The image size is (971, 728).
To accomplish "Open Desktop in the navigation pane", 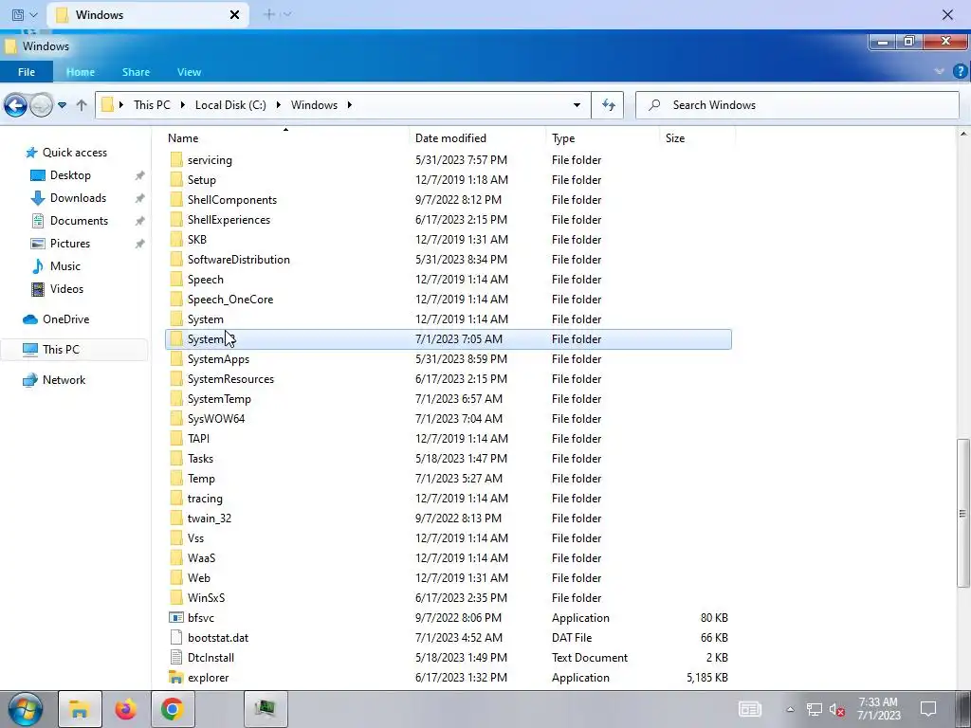I will click(70, 175).
